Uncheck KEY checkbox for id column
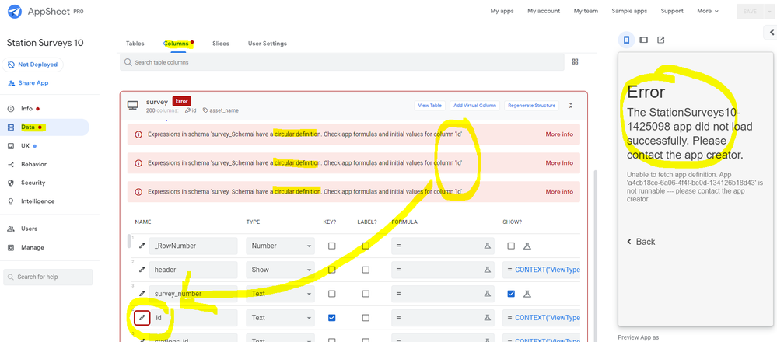The width and height of the screenshot is (777, 342). coord(331,318)
